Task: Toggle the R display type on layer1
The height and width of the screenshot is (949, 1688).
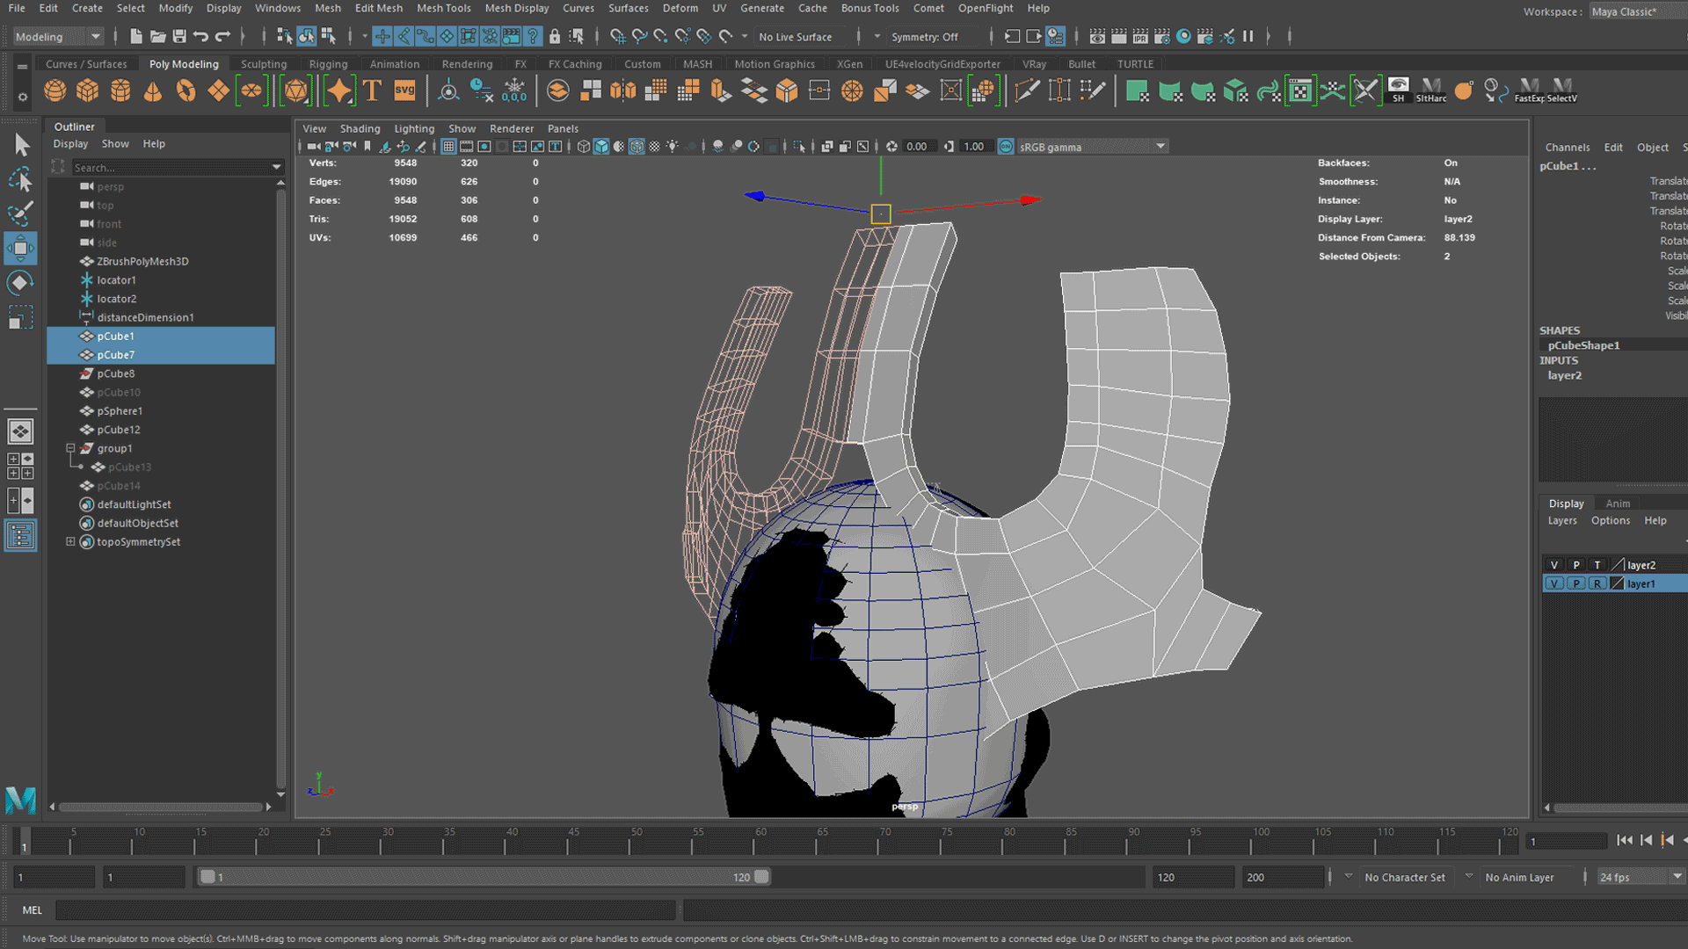Action: pos(1597,583)
